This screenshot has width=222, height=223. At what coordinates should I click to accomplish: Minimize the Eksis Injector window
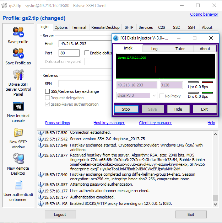point(179,38)
